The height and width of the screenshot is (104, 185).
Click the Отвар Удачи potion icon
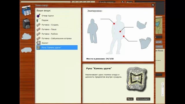(38, 16)
